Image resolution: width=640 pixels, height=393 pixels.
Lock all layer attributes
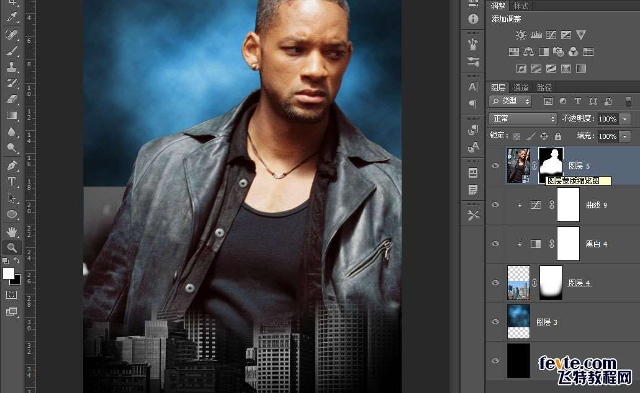pos(558,136)
